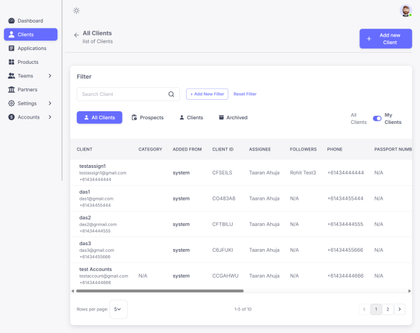The image size is (420, 333).
Task: Open client test Accounts name
Action: [x=95, y=269]
